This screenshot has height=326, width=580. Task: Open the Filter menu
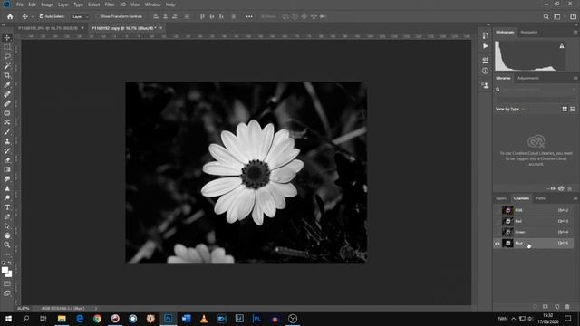point(110,5)
